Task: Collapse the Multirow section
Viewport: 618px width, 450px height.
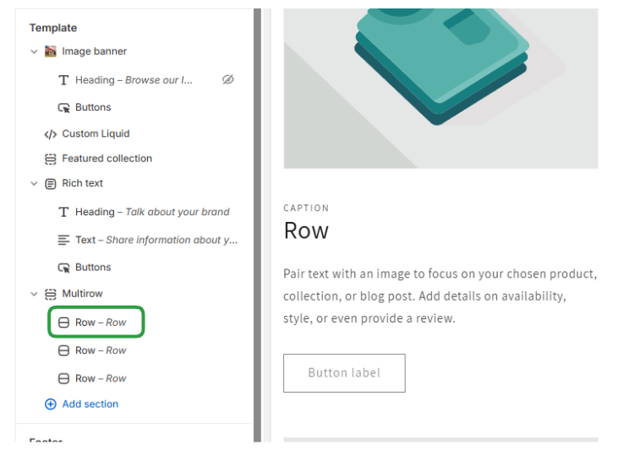Action: click(34, 294)
